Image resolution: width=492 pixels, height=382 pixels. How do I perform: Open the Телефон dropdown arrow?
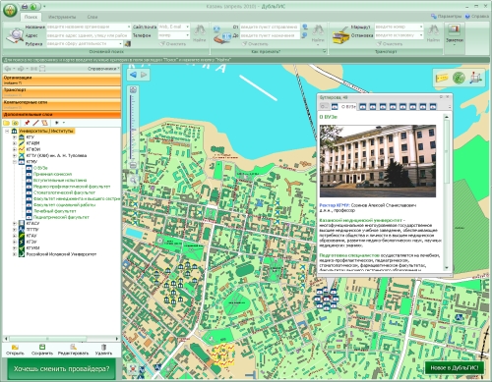pyautogui.click(x=187, y=35)
